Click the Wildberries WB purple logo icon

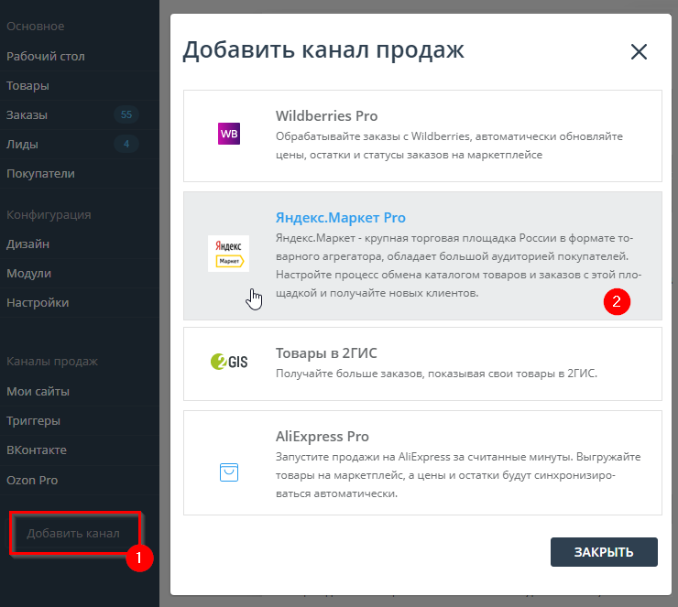(228, 135)
